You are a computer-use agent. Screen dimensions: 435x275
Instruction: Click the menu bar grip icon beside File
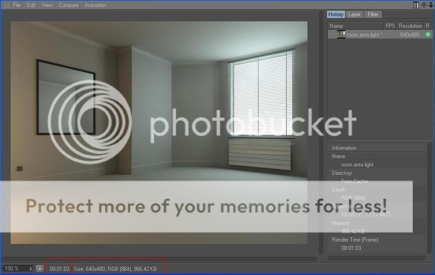point(6,5)
